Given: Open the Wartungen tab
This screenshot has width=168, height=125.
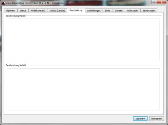Looking at the screenshot, I should (x=133, y=10).
